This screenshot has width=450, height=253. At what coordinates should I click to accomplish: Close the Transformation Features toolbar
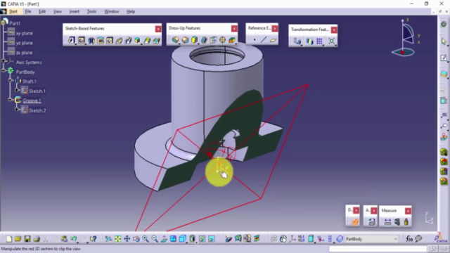tap(334, 30)
